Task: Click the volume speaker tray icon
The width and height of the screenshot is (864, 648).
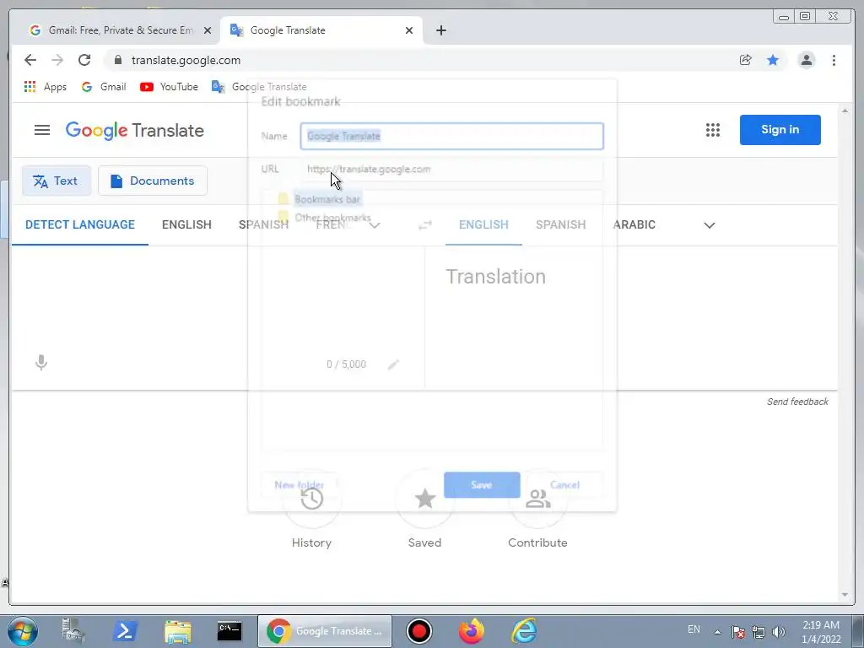Action: click(779, 632)
